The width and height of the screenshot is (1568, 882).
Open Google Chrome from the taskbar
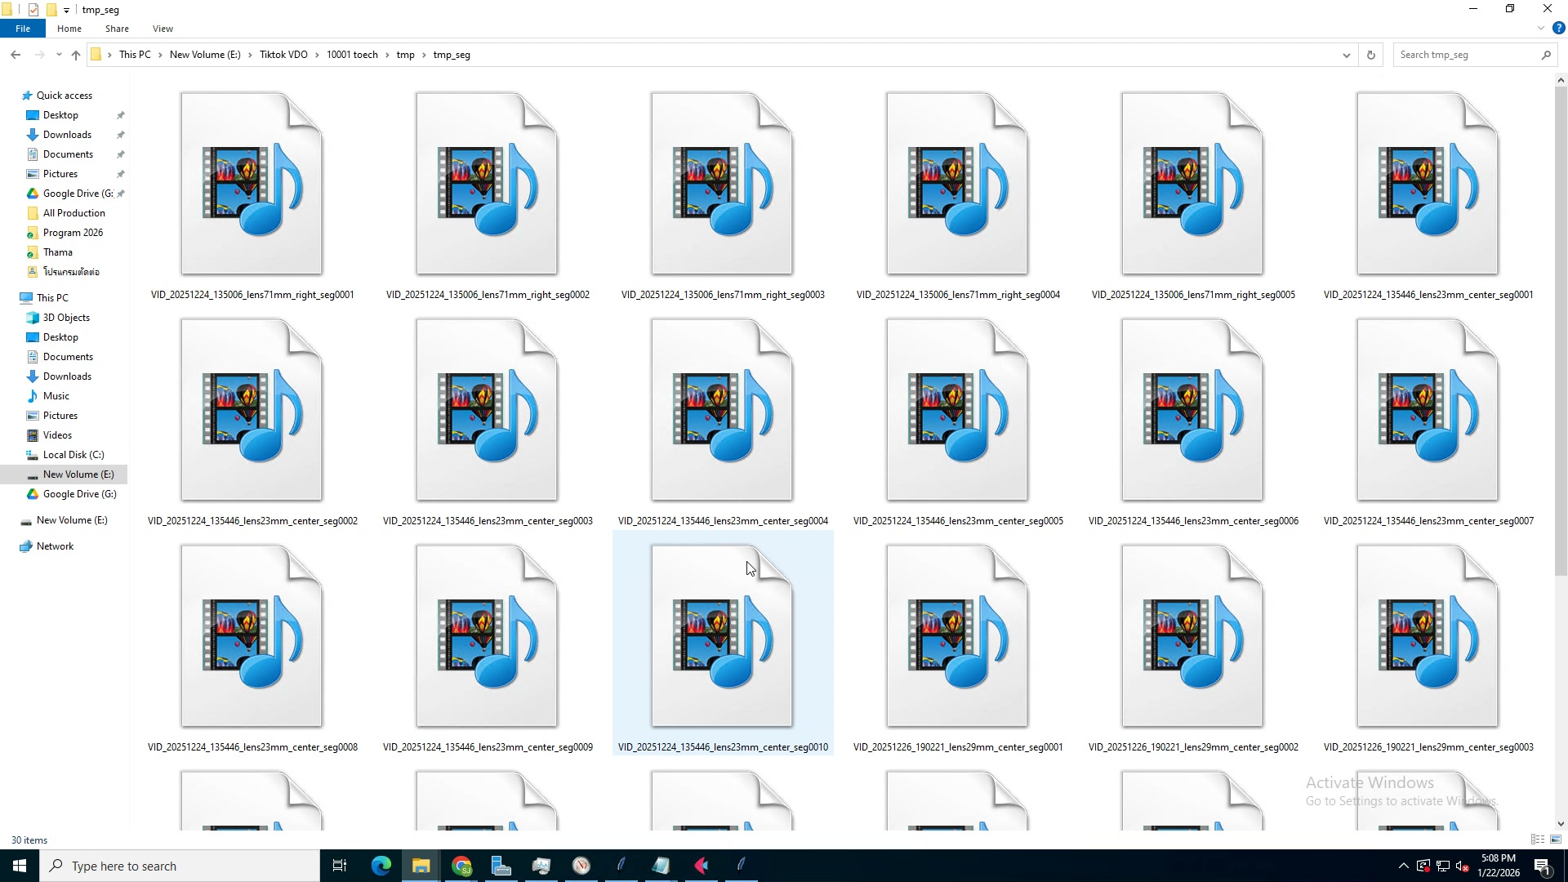click(461, 865)
